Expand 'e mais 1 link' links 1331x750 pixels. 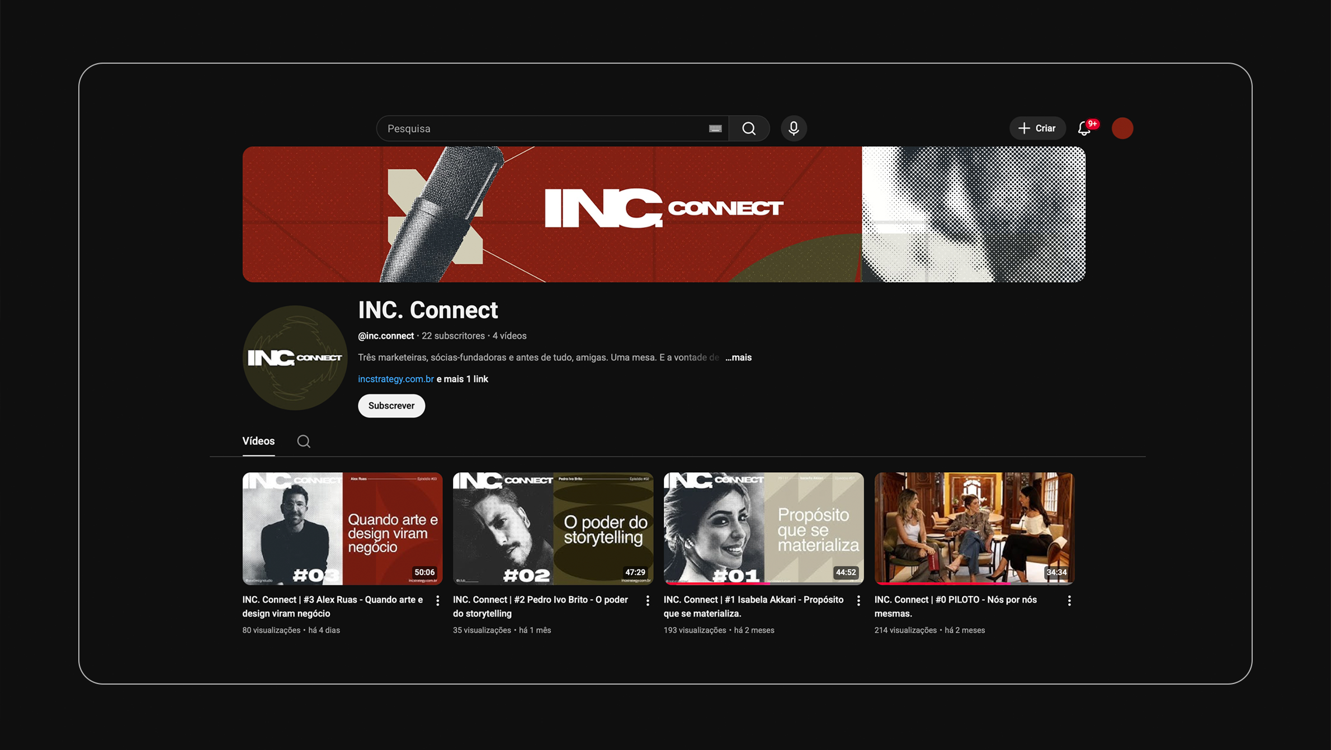462,379
